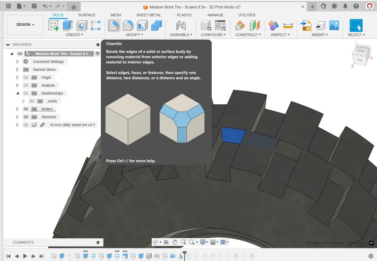Choose the Insert Canvas image tool

(x=334, y=26)
